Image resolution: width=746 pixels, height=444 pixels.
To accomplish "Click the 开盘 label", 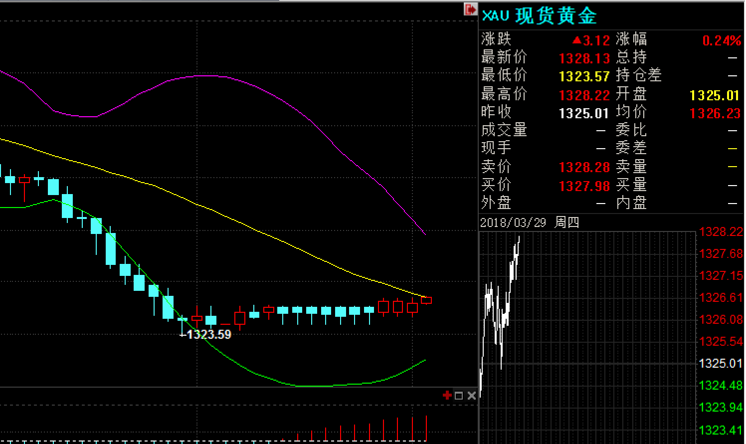I will click(x=631, y=94).
